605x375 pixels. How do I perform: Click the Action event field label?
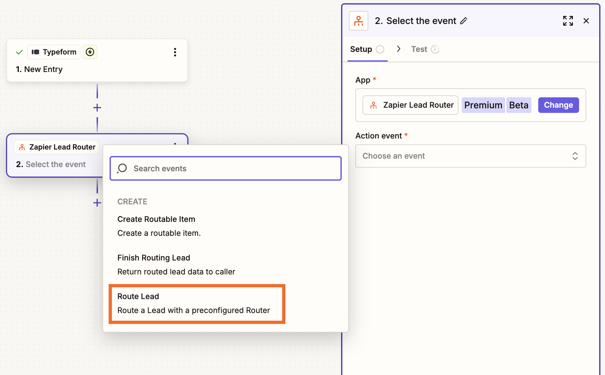pyautogui.click(x=379, y=136)
